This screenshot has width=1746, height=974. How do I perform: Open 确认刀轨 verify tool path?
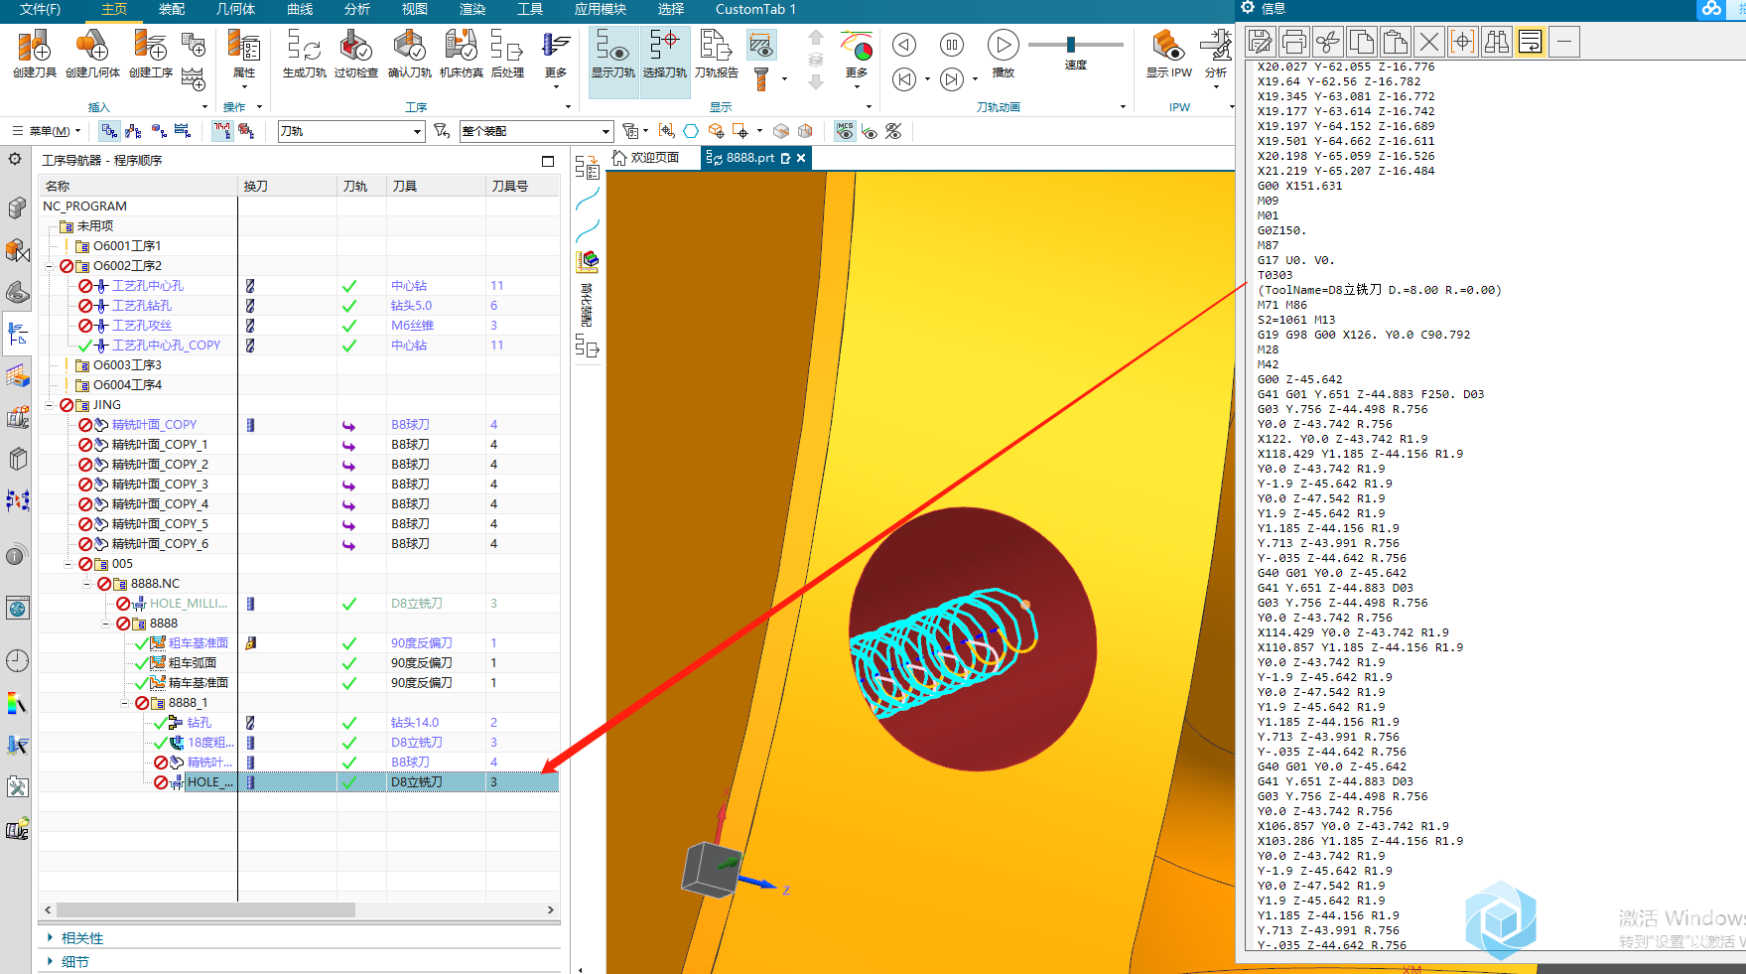409,54
